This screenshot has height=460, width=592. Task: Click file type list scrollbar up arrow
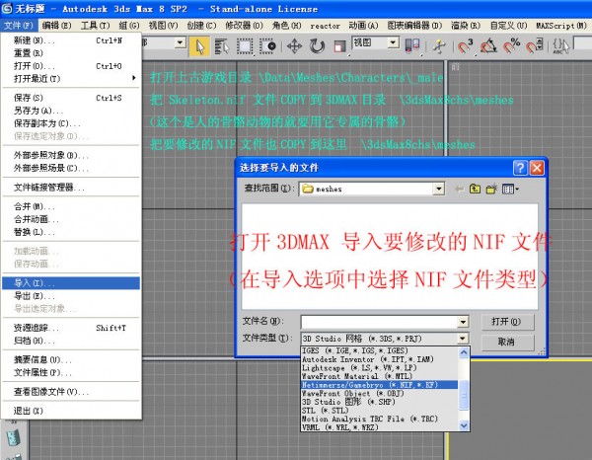point(464,352)
